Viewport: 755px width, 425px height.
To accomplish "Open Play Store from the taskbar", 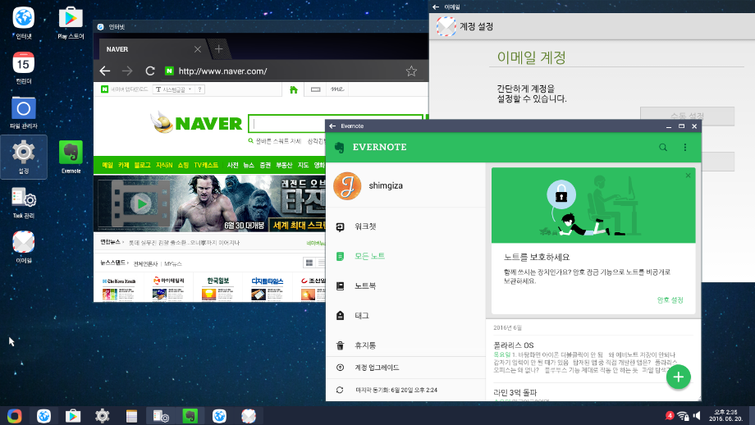I will click(73, 416).
